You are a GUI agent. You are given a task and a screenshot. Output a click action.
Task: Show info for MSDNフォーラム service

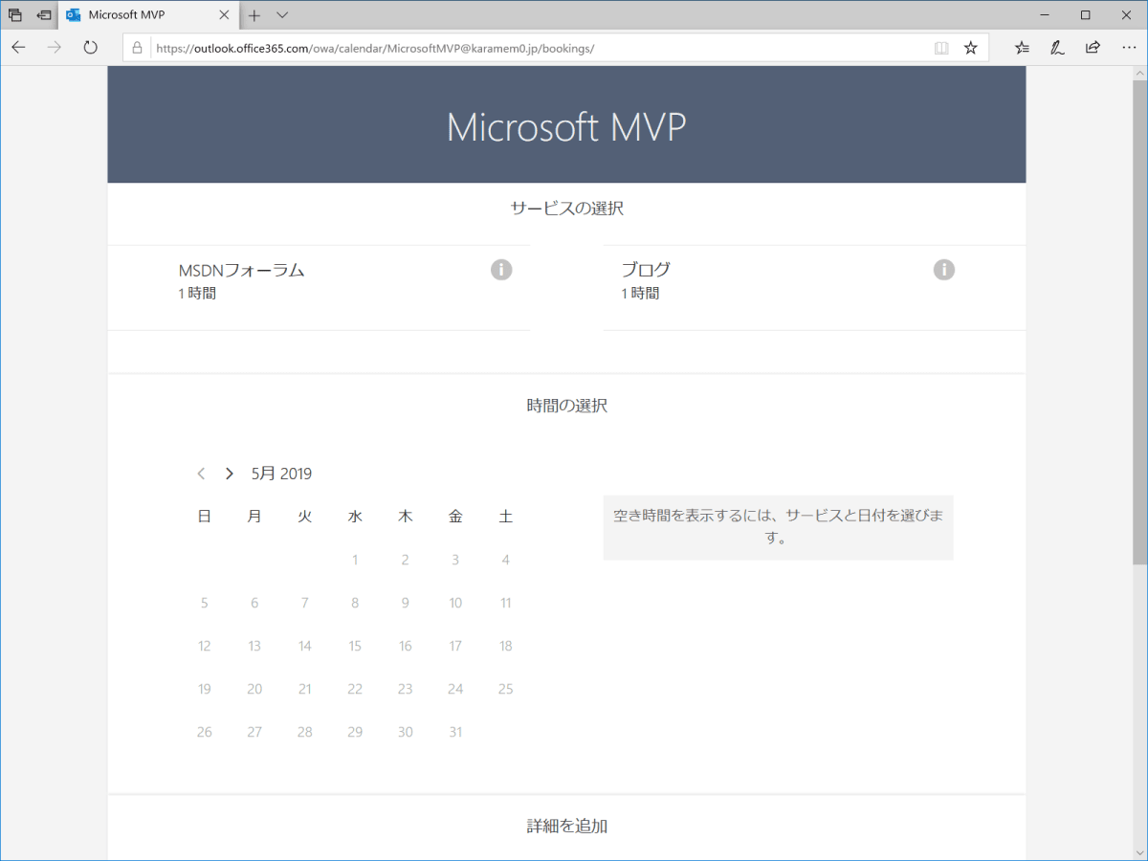(x=501, y=270)
